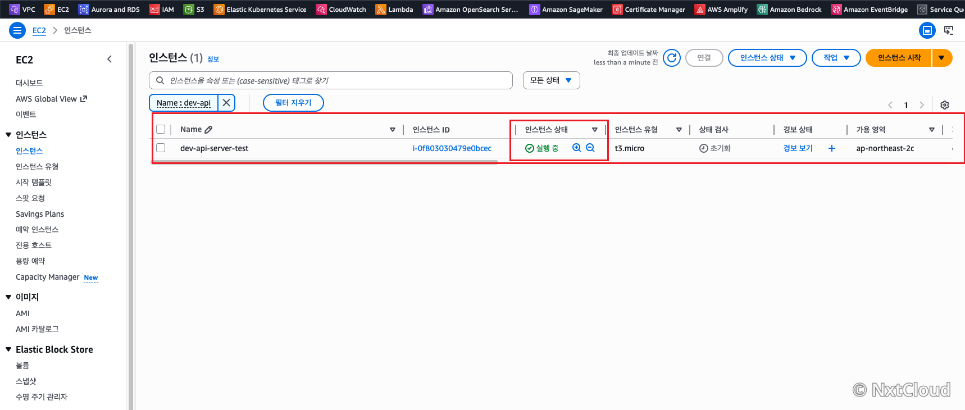Open 볼륨 in the sidebar
Screen dimensions: 965x410
tap(22, 365)
